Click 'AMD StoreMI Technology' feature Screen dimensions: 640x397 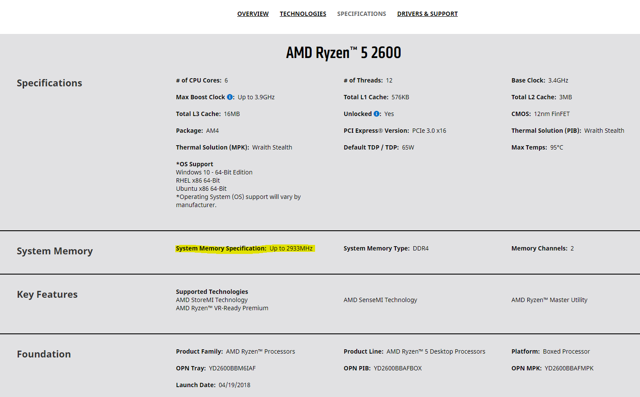click(212, 300)
